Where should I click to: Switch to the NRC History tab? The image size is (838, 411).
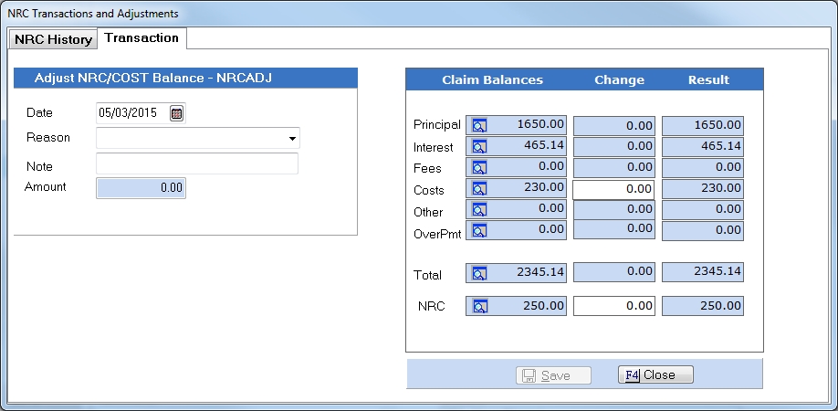[53, 39]
